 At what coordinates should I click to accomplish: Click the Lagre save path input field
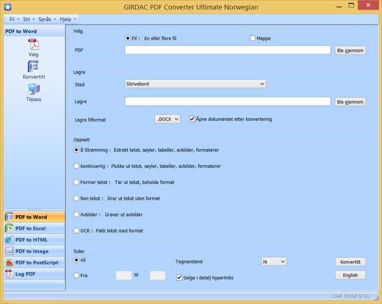[x=228, y=101]
